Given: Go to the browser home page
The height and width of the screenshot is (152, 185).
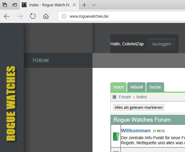Looking at the screenshot, I should [46, 16].
